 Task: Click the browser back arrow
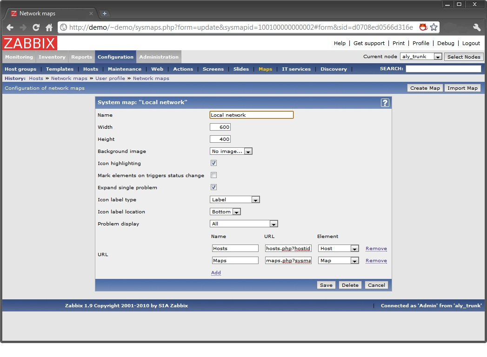[x=10, y=27]
